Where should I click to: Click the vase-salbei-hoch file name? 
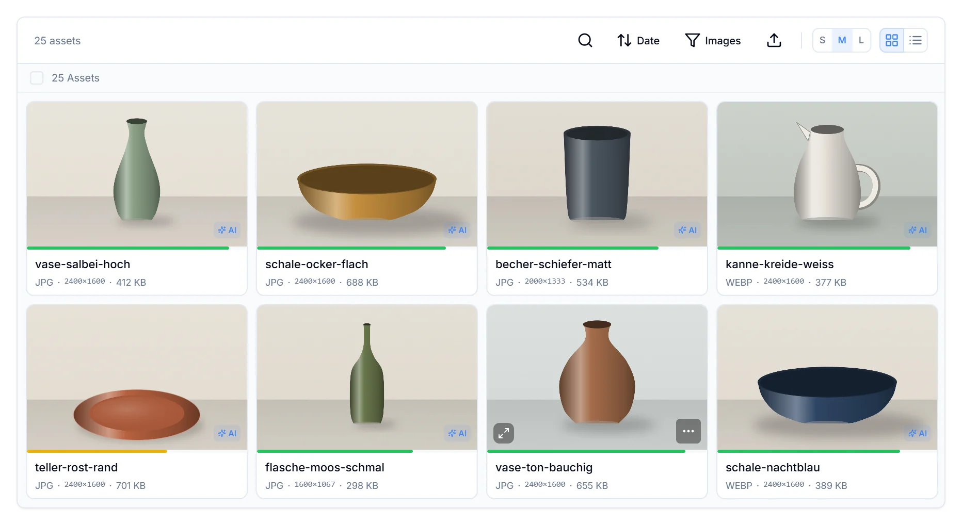[83, 264]
